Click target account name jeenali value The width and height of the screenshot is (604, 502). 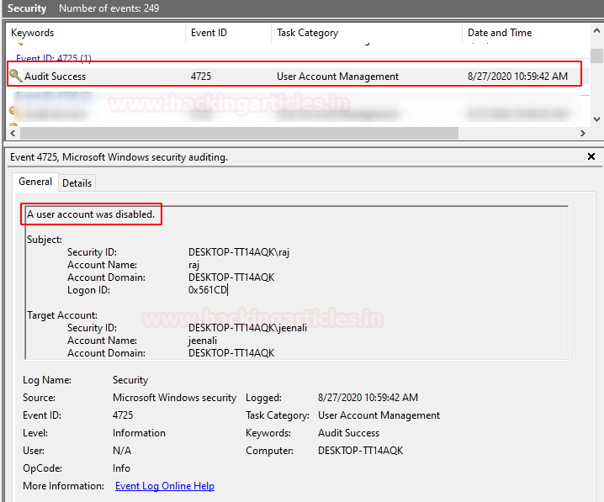pyautogui.click(x=203, y=341)
